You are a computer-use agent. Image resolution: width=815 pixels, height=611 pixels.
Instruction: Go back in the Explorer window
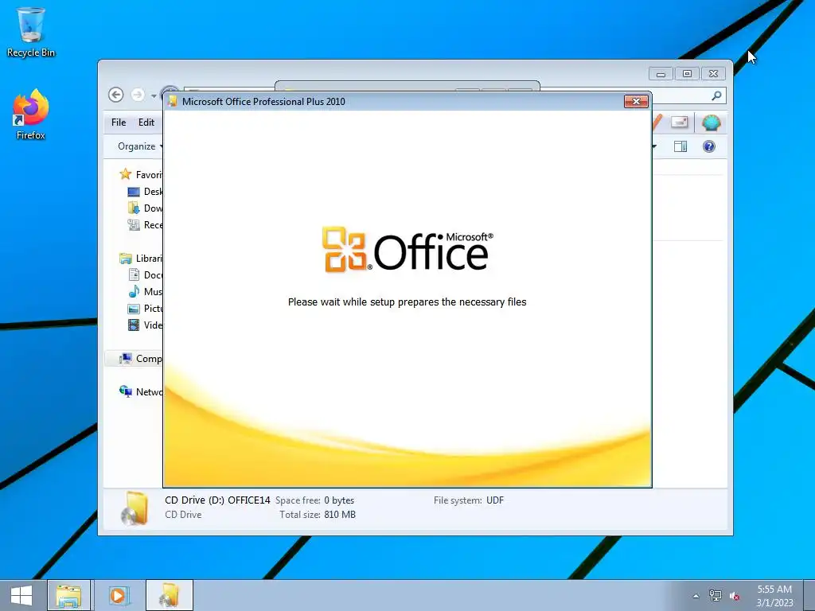116,95
